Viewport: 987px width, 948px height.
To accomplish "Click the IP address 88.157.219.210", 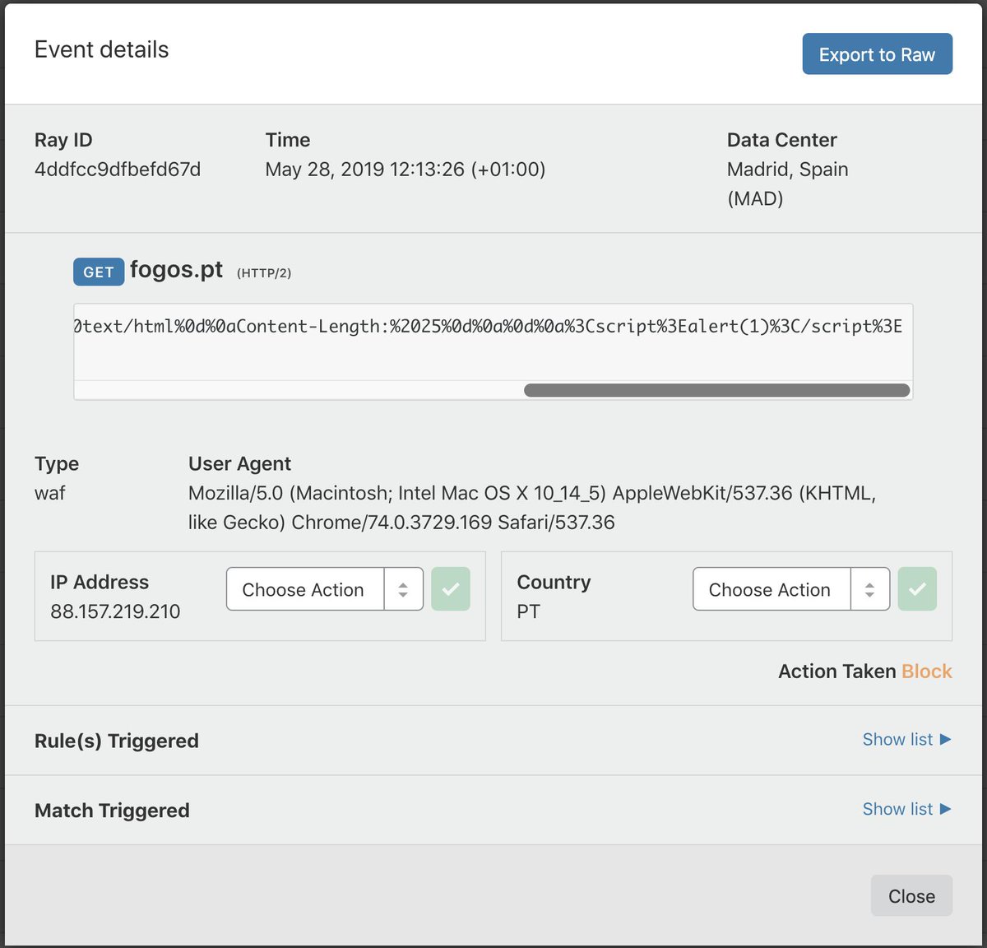I will tap(115, 611).
